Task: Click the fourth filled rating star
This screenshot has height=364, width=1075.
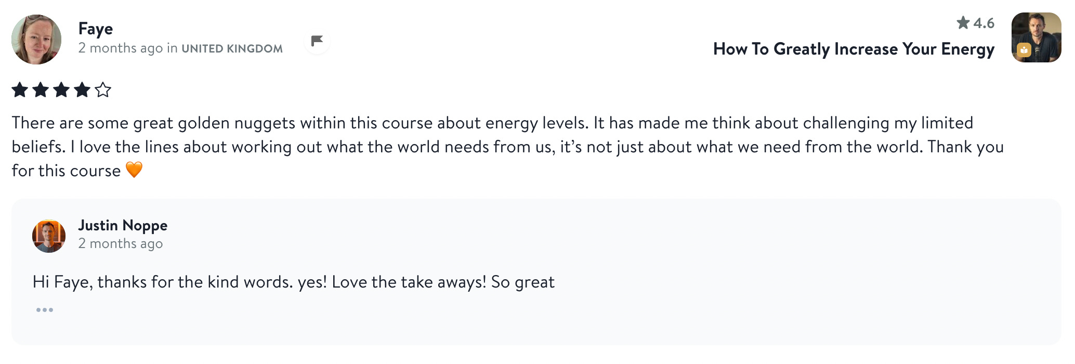Action: (x=82, y=90)
